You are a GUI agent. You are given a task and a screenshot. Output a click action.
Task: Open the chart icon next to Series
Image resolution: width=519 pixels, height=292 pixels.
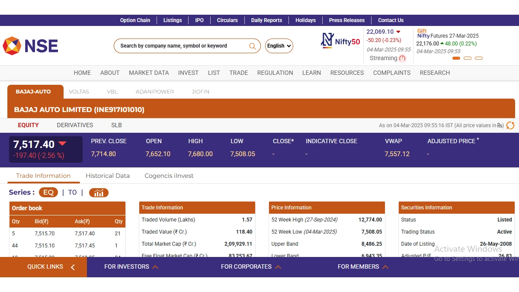[99, 193]
